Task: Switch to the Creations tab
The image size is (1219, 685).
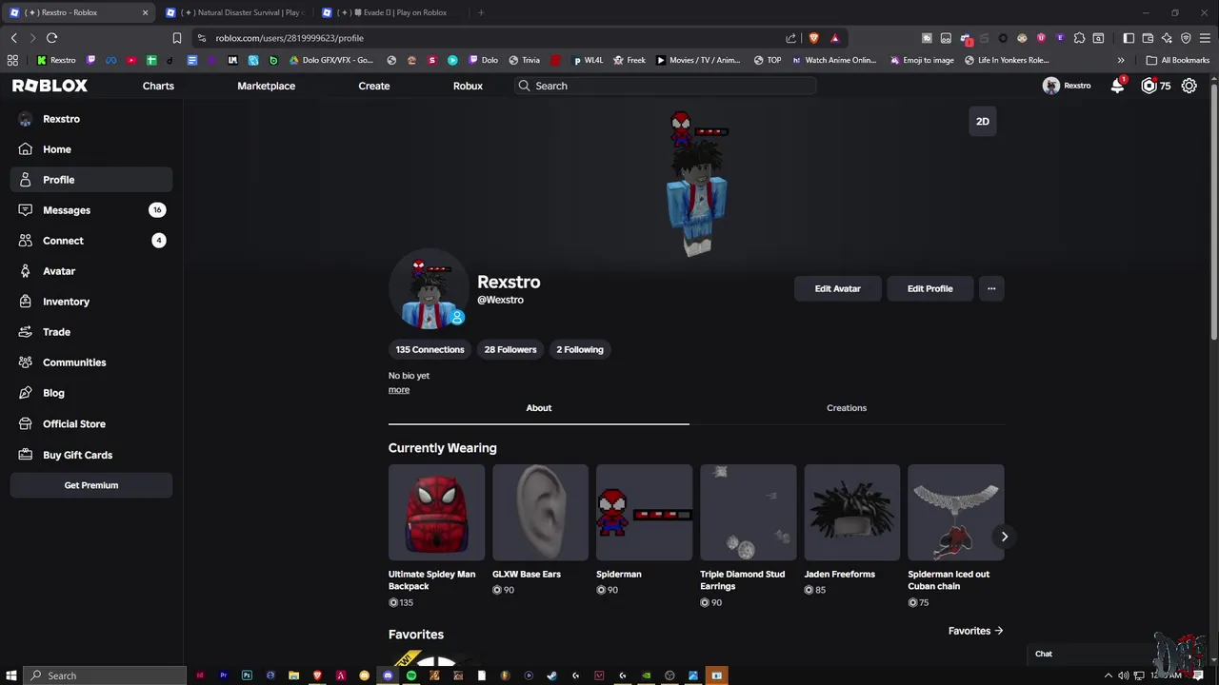Action: 847,408
